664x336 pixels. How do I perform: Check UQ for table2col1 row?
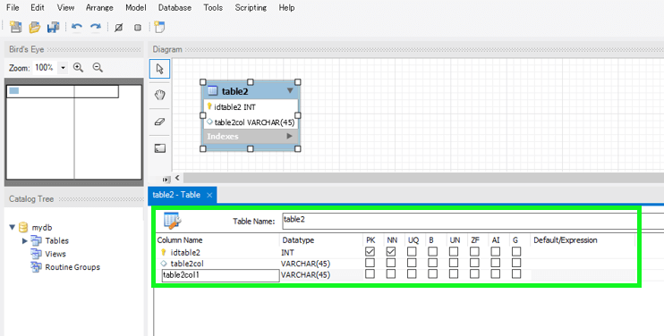pos(412,273)
